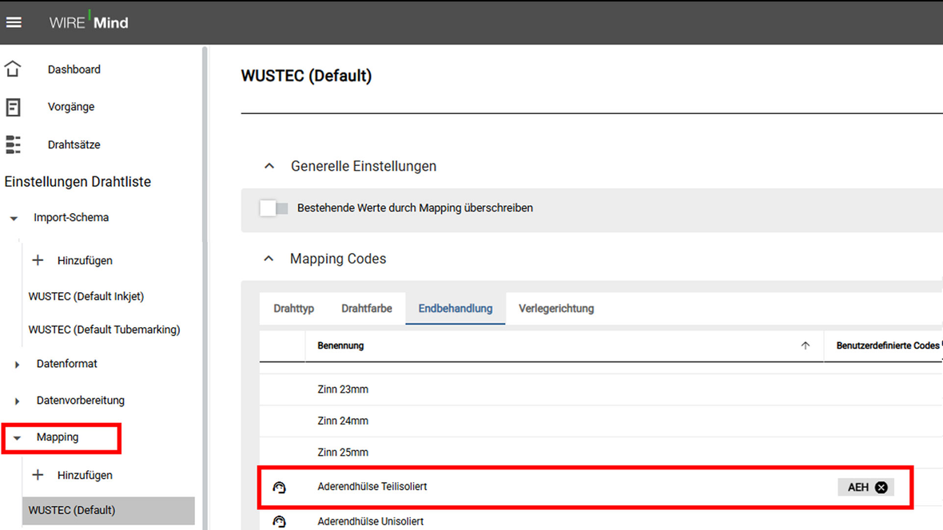The width and height of the screenshot is (943, 530).
Task: Expand Datenvorbereitung tree node
Action: point(17,401)
